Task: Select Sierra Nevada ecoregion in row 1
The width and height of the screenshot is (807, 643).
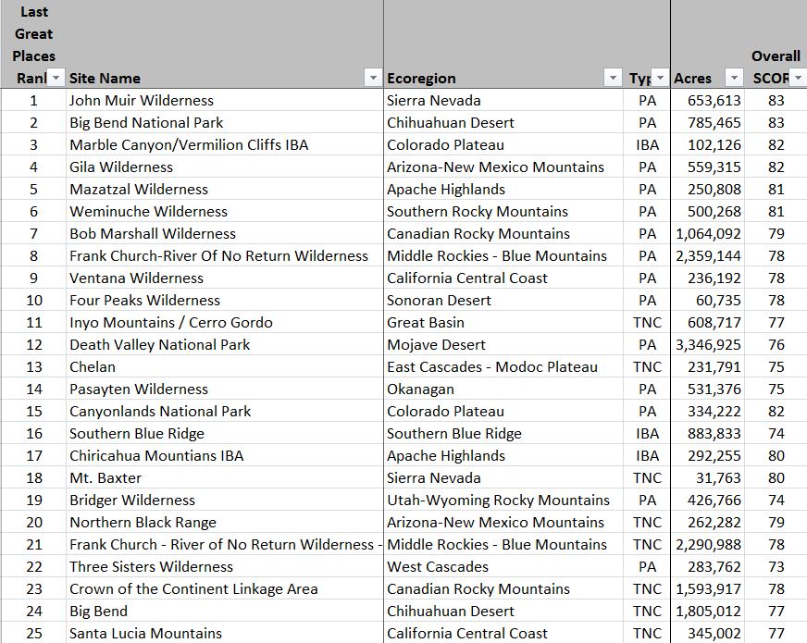Action: (x=503, y=100)
